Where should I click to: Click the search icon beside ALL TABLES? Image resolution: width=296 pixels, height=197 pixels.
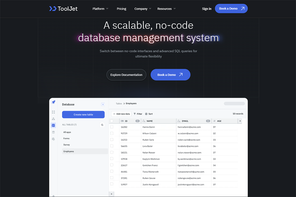102,125
